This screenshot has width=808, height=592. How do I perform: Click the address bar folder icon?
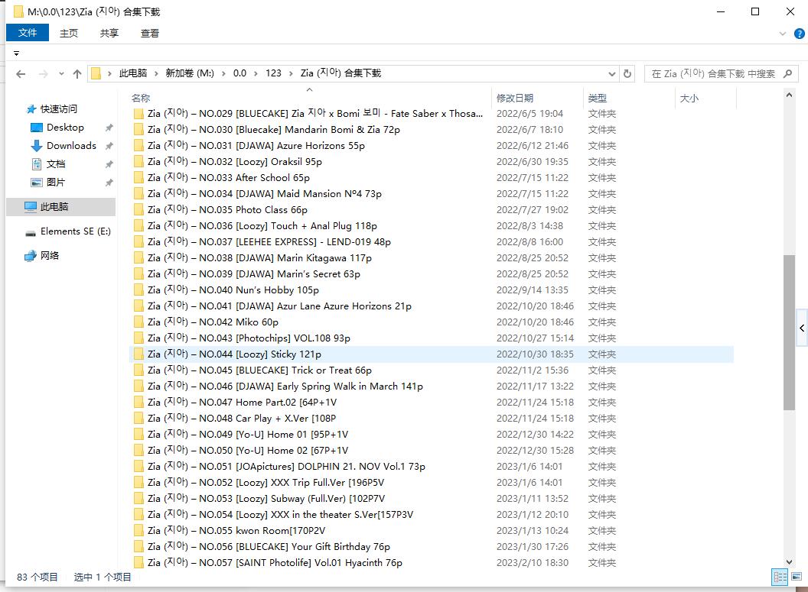96,73
